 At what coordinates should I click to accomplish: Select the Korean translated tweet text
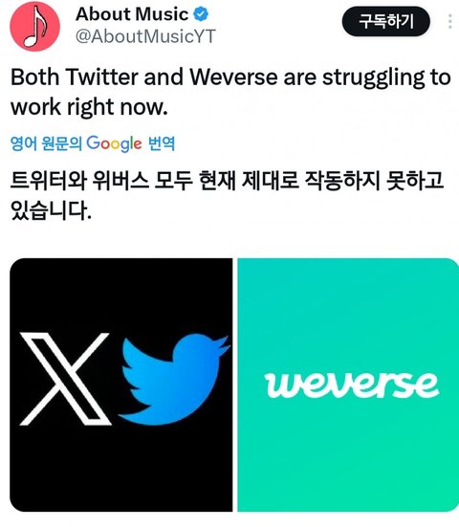point(228,195)
